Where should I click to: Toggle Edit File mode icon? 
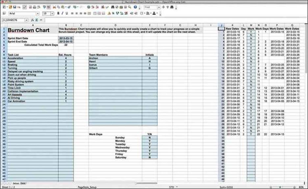[24, 7]
